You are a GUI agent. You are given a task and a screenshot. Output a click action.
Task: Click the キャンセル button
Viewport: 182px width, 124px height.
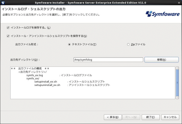coord(170,117)
